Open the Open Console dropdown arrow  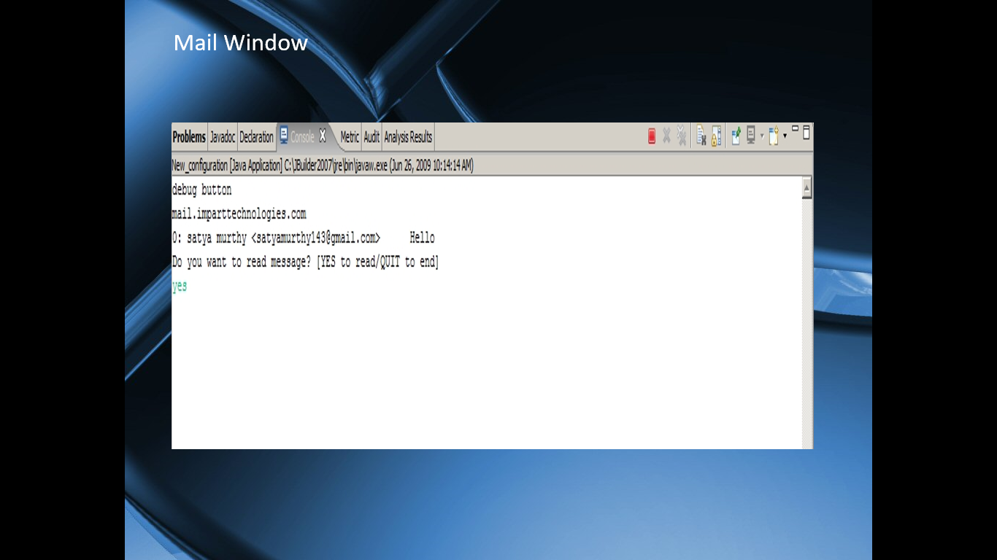pyautogui.click(x=785, y=136)
